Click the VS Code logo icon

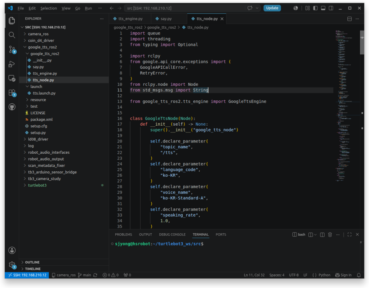10,8
